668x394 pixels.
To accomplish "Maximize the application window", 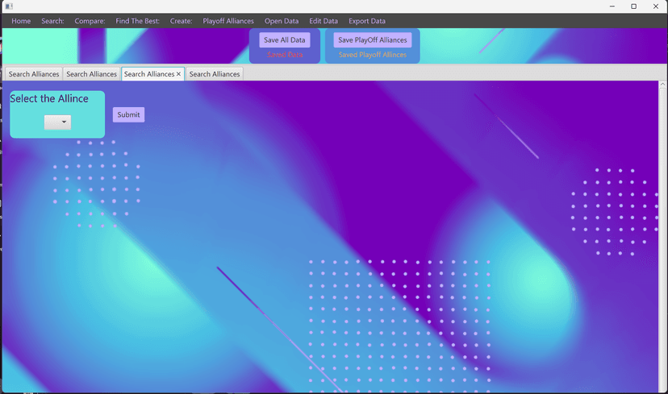I will (633, 6).
